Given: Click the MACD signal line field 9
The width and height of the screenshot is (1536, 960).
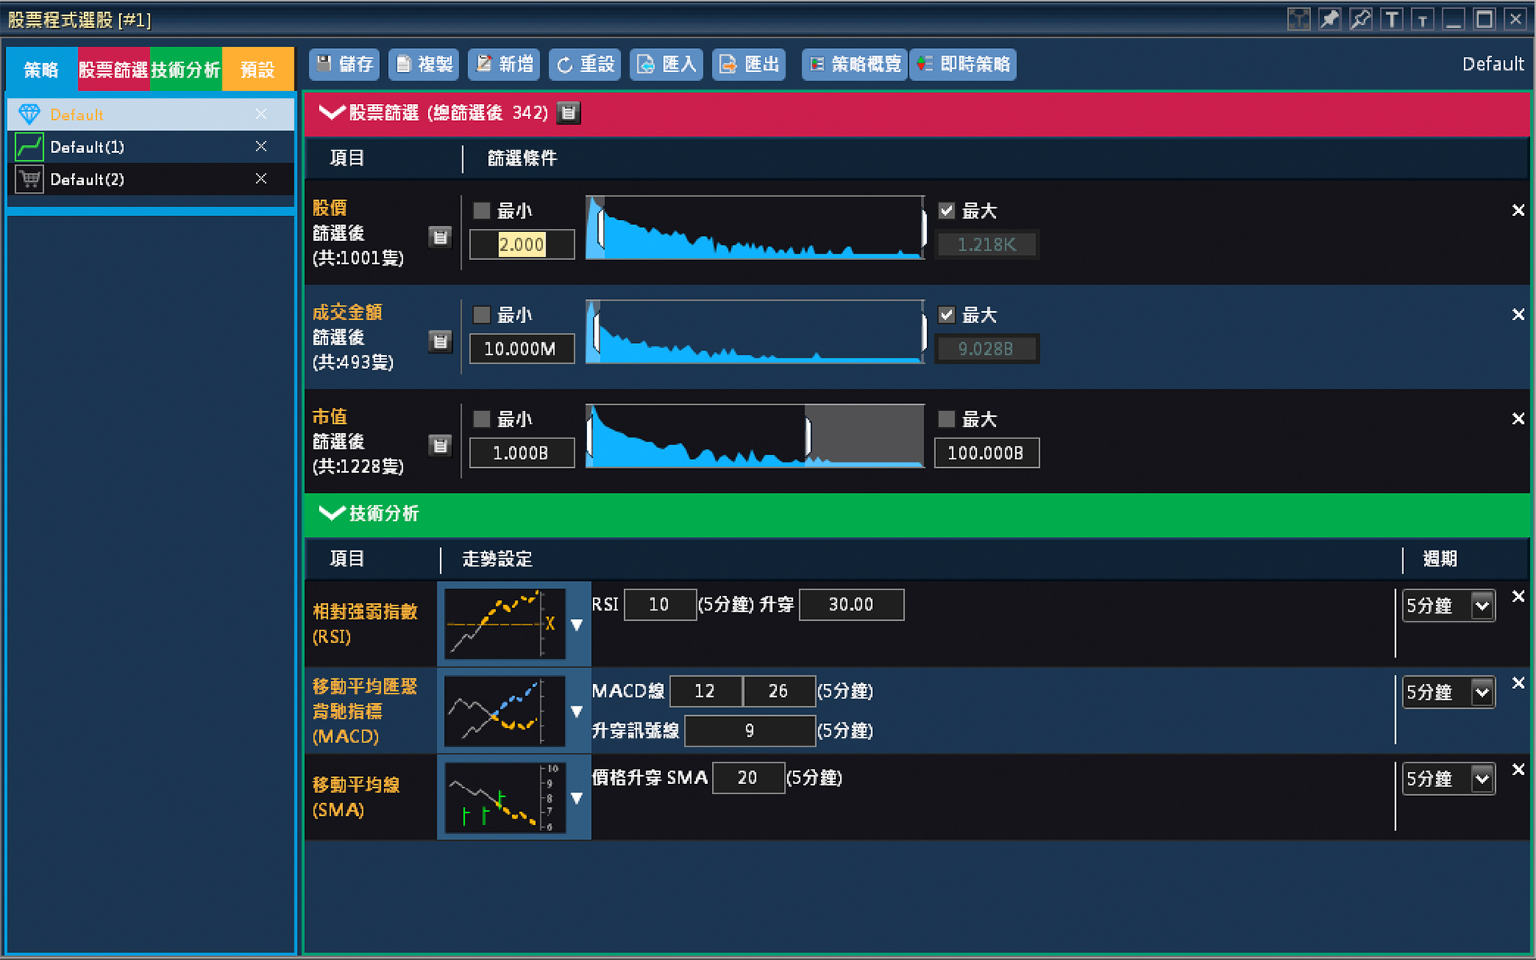Looking at the screenshot, I should [x=750, y=730].
